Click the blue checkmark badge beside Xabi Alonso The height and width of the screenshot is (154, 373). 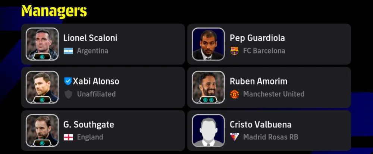tap(68, 81)
